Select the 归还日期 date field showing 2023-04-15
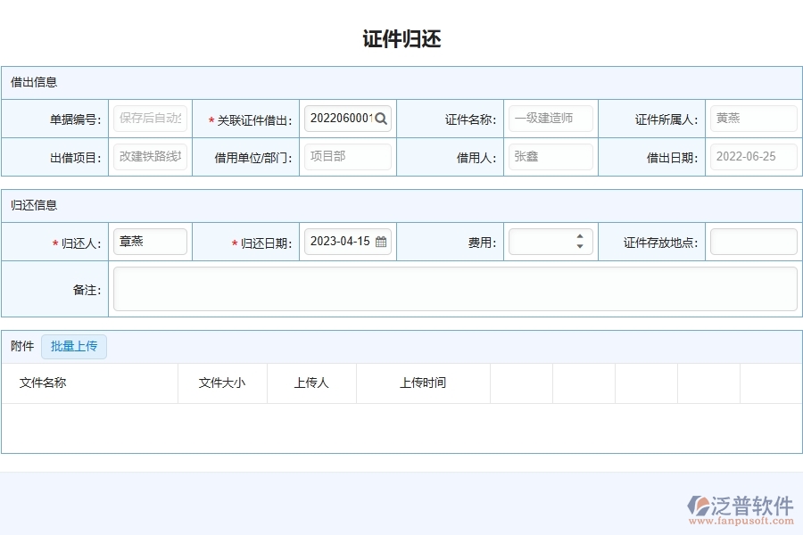Screen dimensions: 803x535 [344, 241]
